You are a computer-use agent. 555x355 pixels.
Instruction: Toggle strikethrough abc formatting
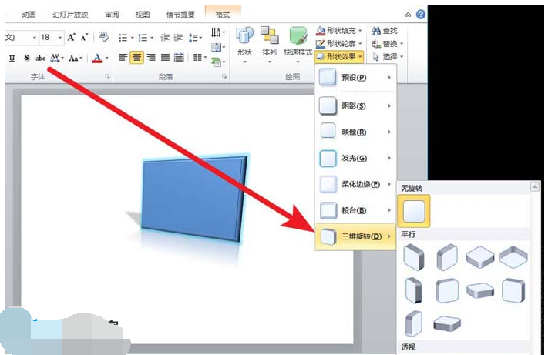tap(40, 58)
